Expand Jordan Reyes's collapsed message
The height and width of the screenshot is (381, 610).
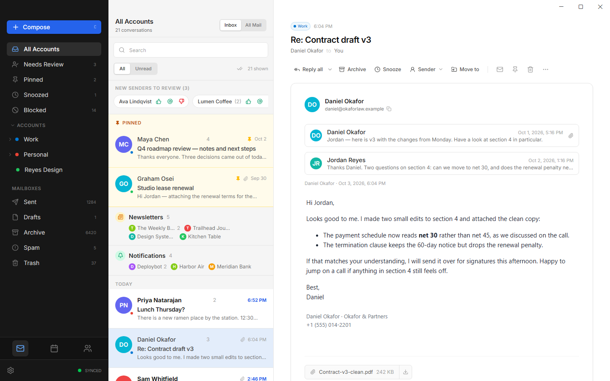point(441,163)
